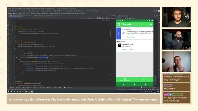Click emulator Power button icon

pos(112,18)
